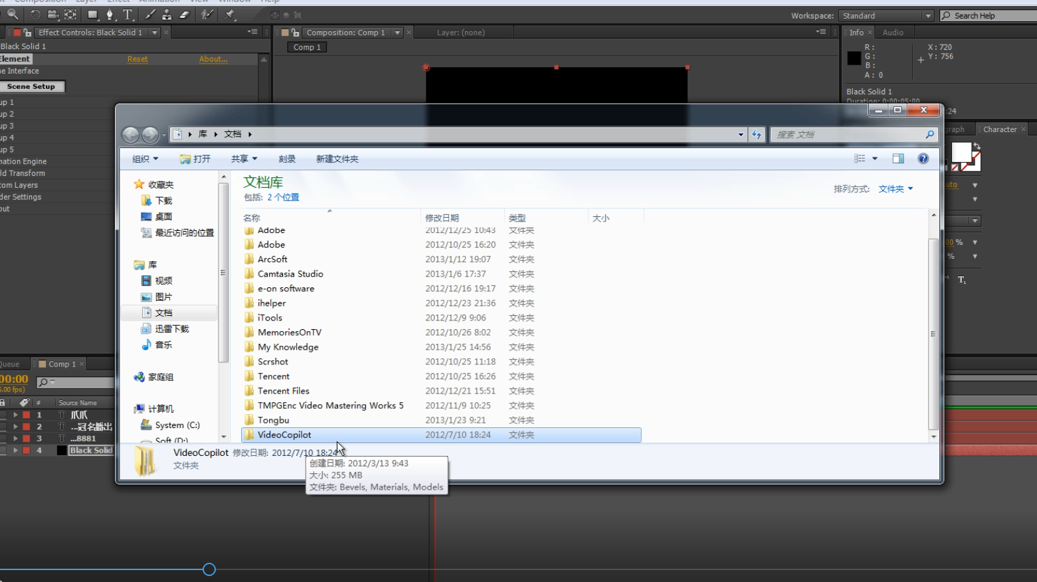Toggle the lock on Effect Controls panel

click(27, 33)
